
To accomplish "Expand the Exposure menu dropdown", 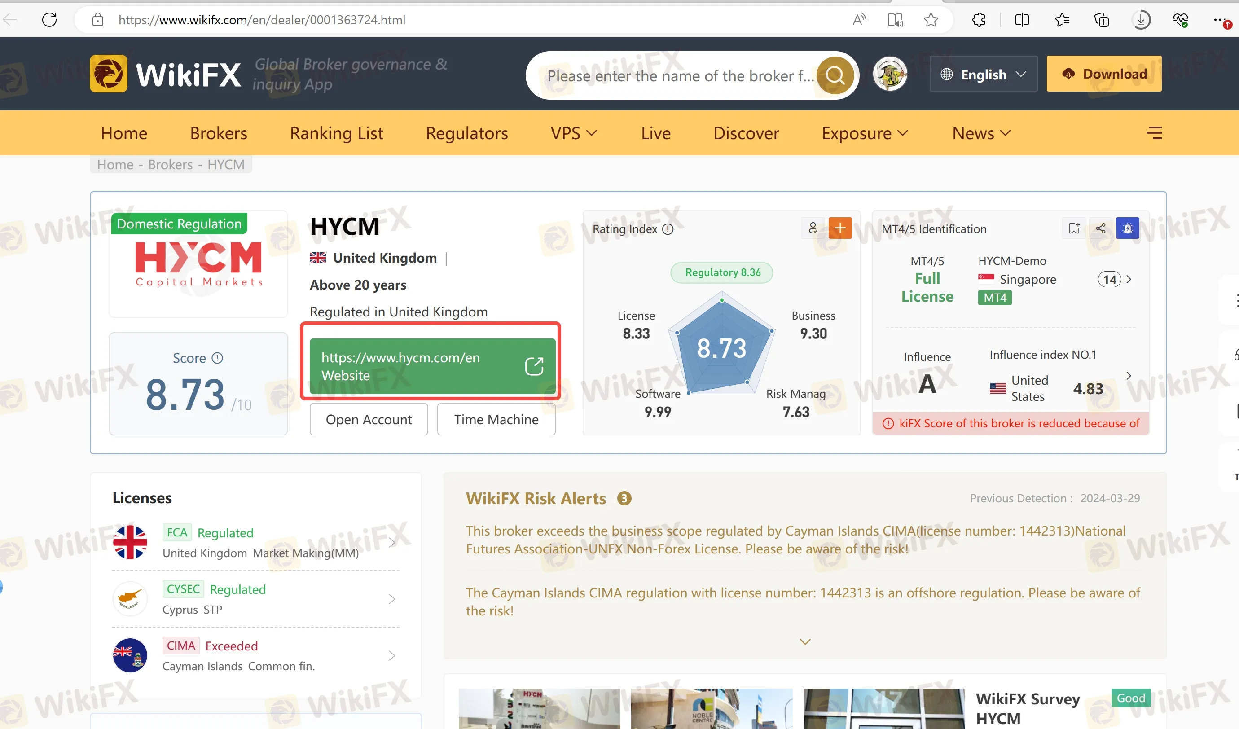I will [864, 133].
